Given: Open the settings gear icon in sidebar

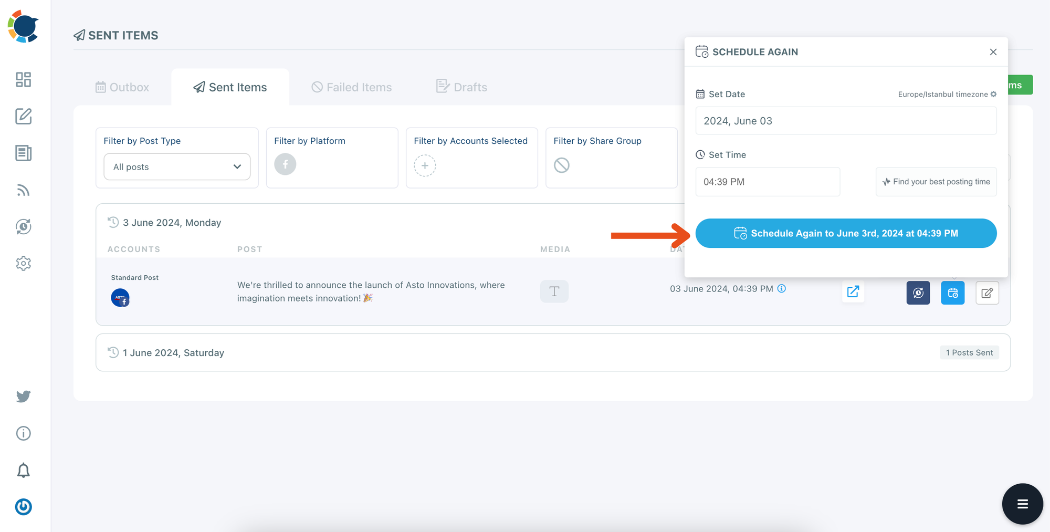Looking at the screenshot, I should coord(24,263).
